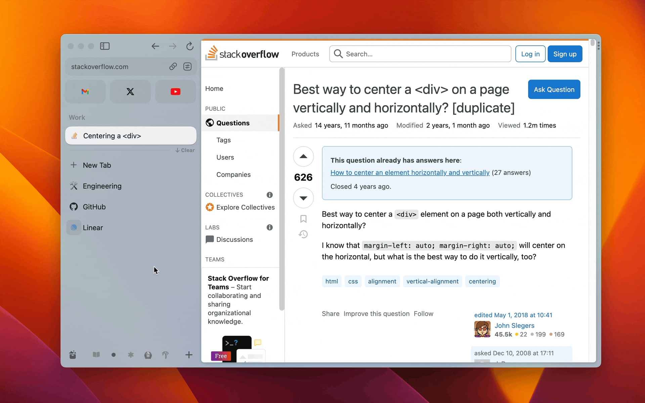Open the pinned Gmail favorite
Screen dimensions: 645x403
[85, 91]
